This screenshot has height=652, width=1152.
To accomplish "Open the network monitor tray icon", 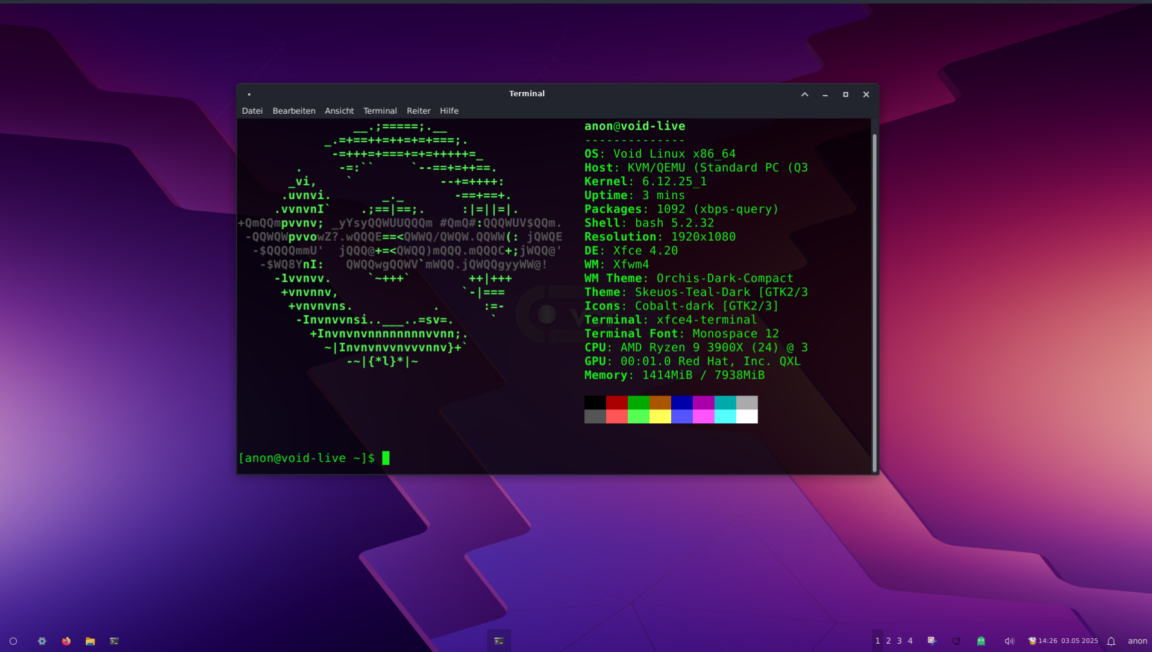I will coord(956,641).
